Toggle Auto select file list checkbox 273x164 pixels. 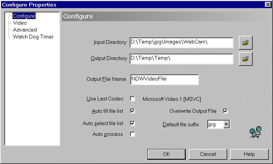point(132,124)
